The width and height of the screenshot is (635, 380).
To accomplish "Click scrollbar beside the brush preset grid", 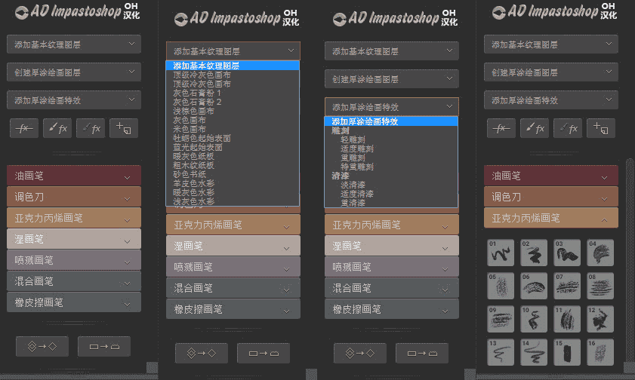I will (630, 263).
